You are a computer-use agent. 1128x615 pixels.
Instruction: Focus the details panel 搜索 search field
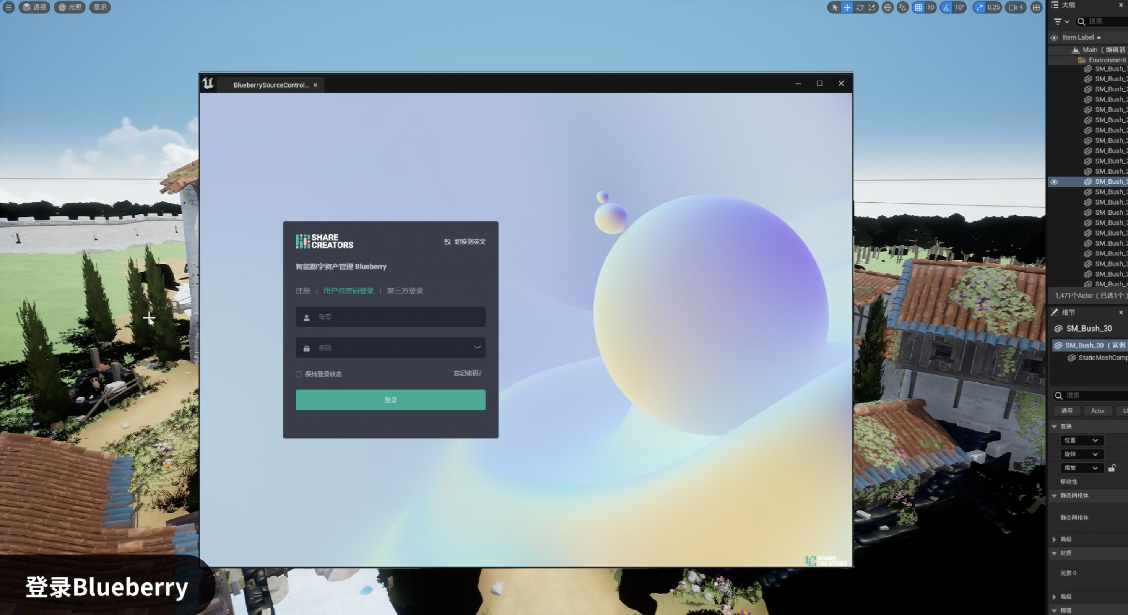[x=1090, y=395]
